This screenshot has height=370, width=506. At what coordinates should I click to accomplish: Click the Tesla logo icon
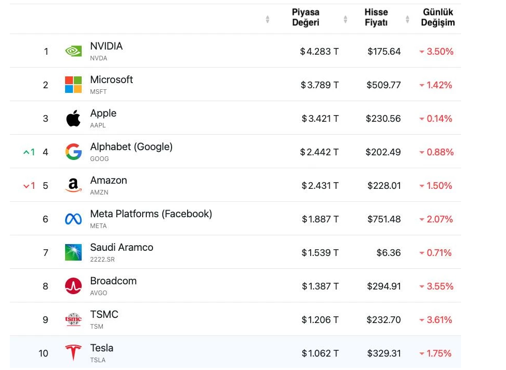pos(73,353)
